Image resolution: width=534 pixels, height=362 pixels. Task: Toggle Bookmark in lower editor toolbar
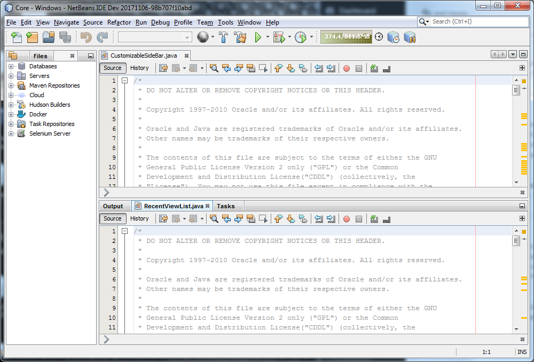(x=303, y=218)
